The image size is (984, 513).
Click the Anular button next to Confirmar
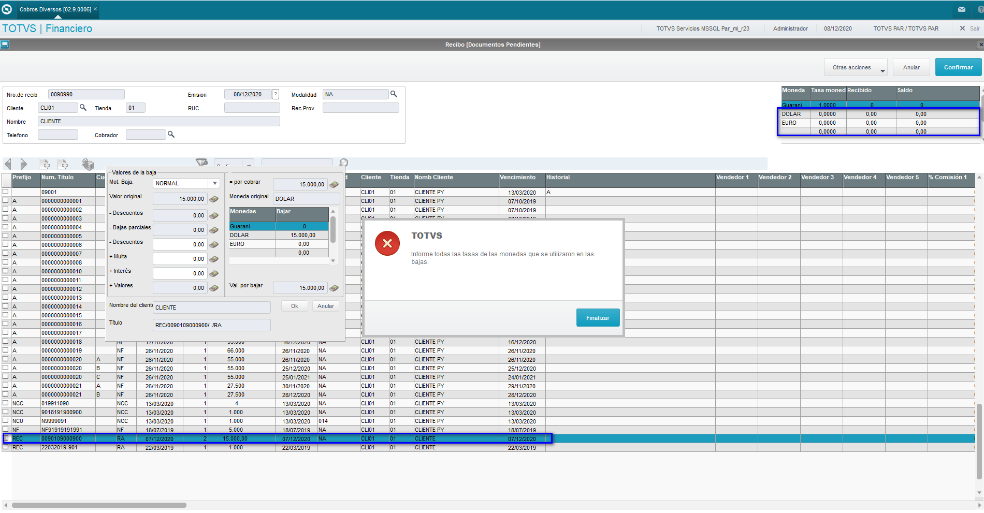(x=911, y=67)
